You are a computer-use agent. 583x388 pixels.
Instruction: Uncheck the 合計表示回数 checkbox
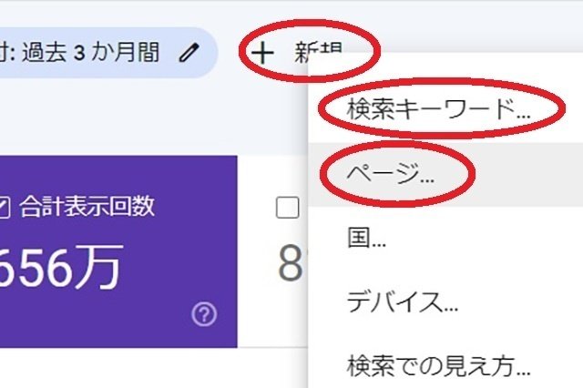coord(4,207)
